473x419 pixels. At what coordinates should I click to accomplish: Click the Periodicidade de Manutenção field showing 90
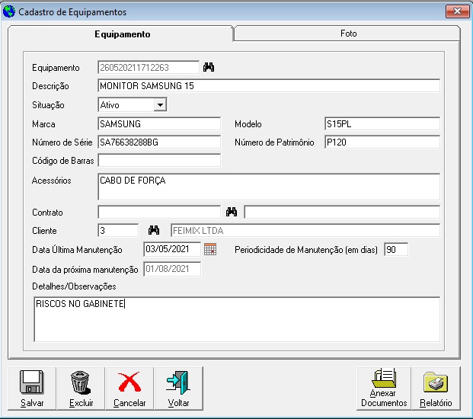pos(395,249)
